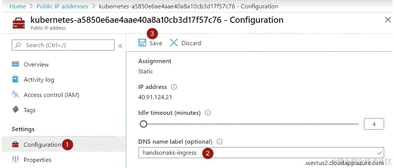Click the IP address value 40.91.124.21
The height and width of the screenshot is (168, 394).
click(155, 97)
